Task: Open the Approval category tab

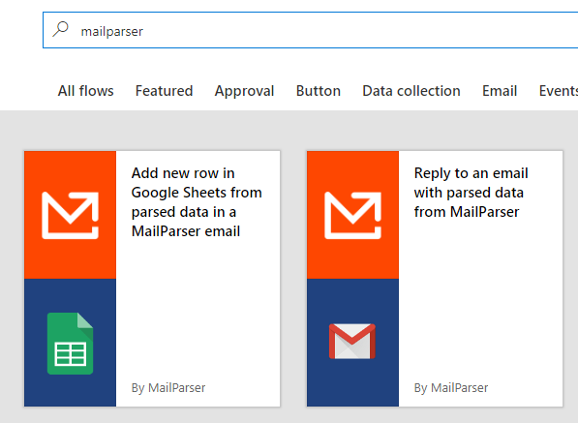Action: (x=244, y=91)
